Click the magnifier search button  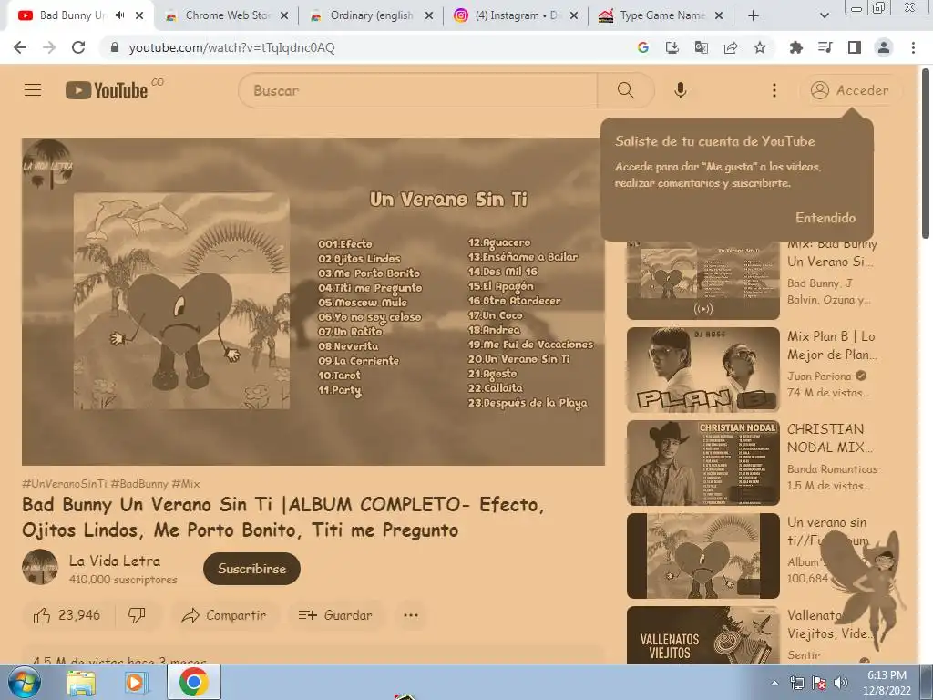(625, 90)
